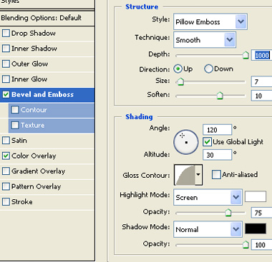This screenshot has height=262, width=272.
Task: Enable the Drop Shadow checkbox
Action: (6, 33)
